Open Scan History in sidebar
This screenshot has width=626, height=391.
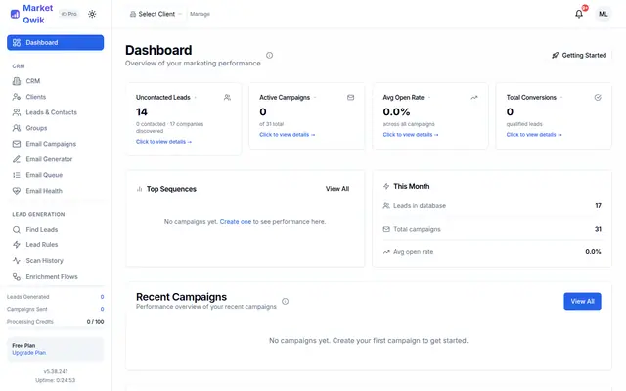(x=55, y=261)
